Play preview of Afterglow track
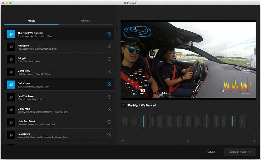261x160 pixels. click(109, 46)
